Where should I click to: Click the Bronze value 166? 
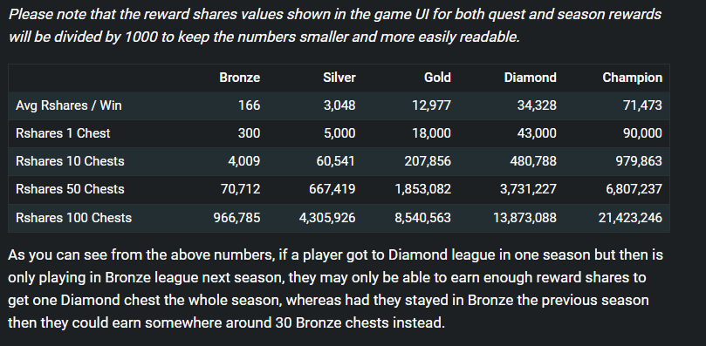point(250,105)
